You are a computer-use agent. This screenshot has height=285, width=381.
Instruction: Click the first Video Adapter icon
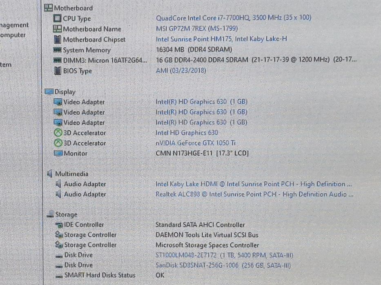[x=58, y=102]
